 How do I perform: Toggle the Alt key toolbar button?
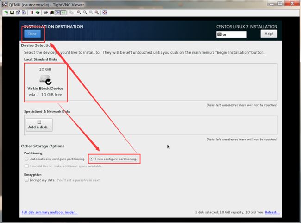[63, 13]
